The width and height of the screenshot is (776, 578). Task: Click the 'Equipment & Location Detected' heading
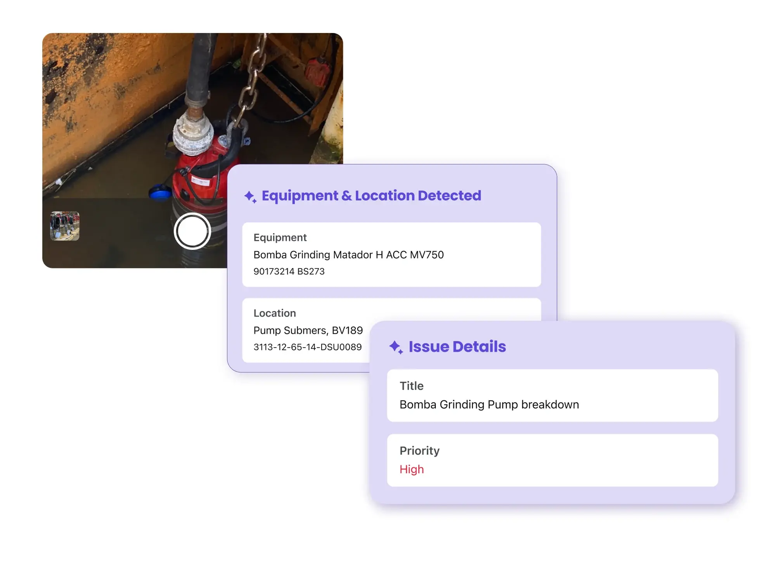[x=371, y=196]
